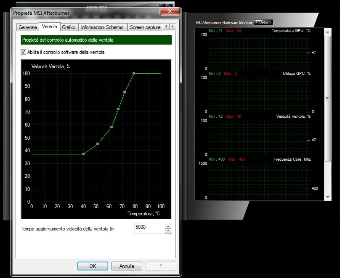Cancel with the Annulla button

(127, 266)
